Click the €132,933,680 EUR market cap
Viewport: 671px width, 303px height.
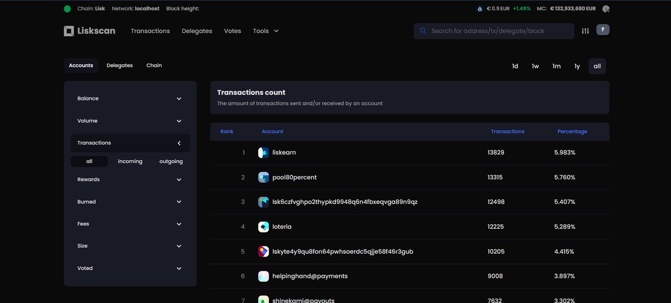coord(573,9)
